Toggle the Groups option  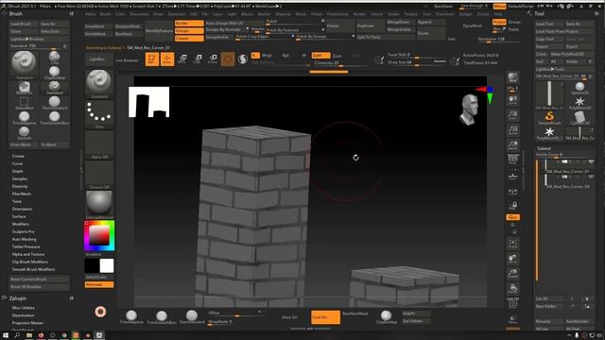coord(189,30)
